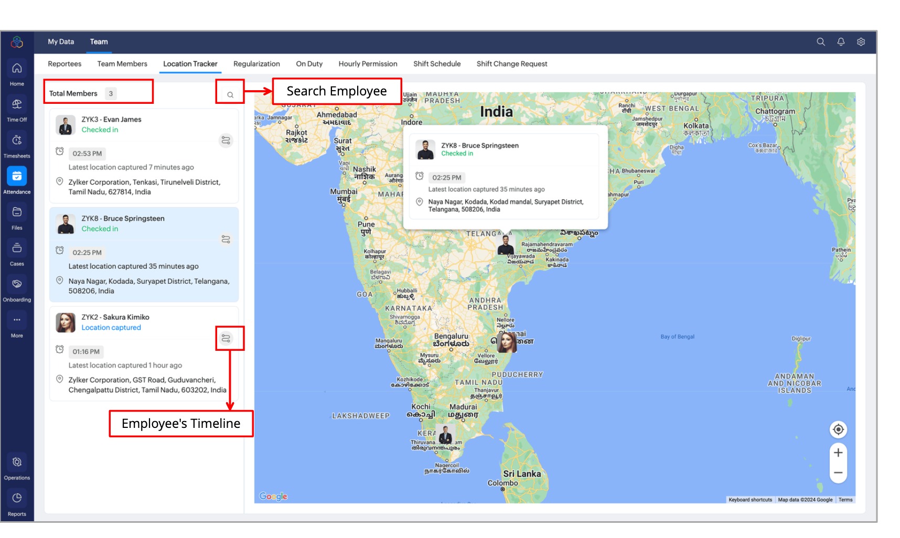Image resolution: width=900 pixels, height=538 pixels.
Task: Switch to the Team tab
Action: click(99, 42)
